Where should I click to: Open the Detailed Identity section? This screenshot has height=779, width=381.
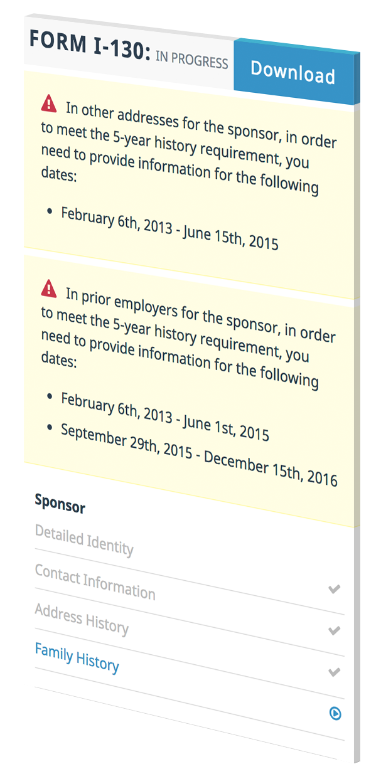[x=84, y=540]
